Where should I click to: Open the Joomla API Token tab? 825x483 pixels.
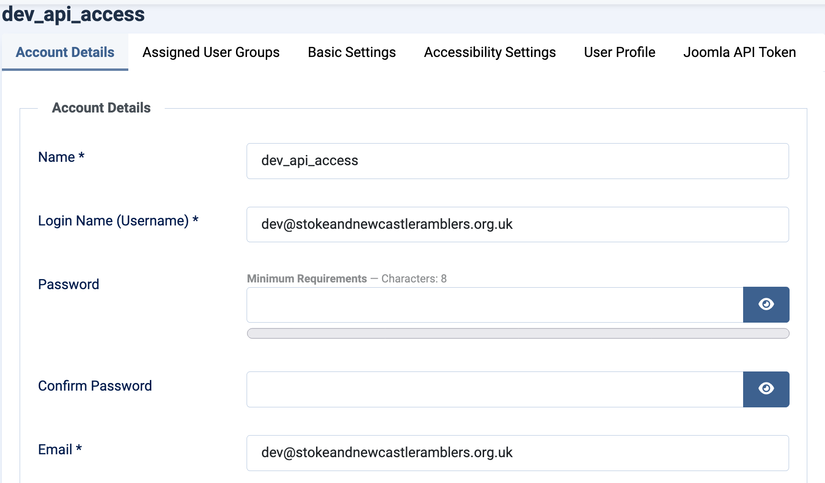(740, 52)
